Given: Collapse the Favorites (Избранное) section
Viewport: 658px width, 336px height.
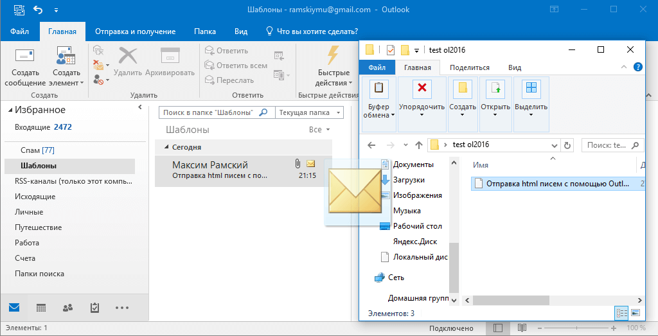Looking at the screenshot, I should pos(10,111).
